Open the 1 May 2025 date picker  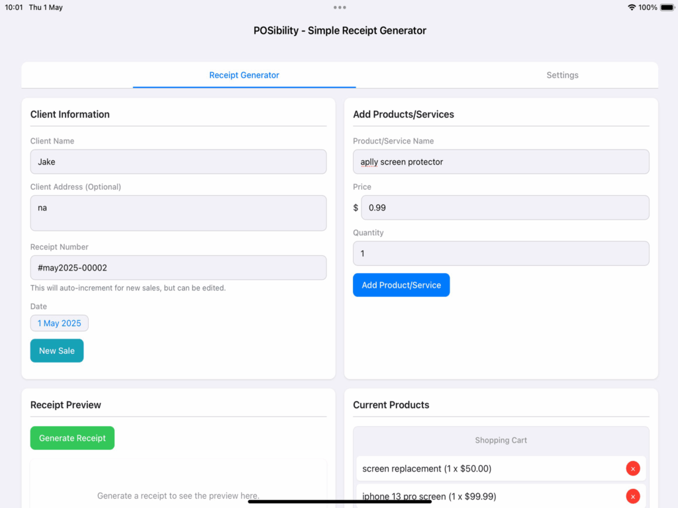59,323
